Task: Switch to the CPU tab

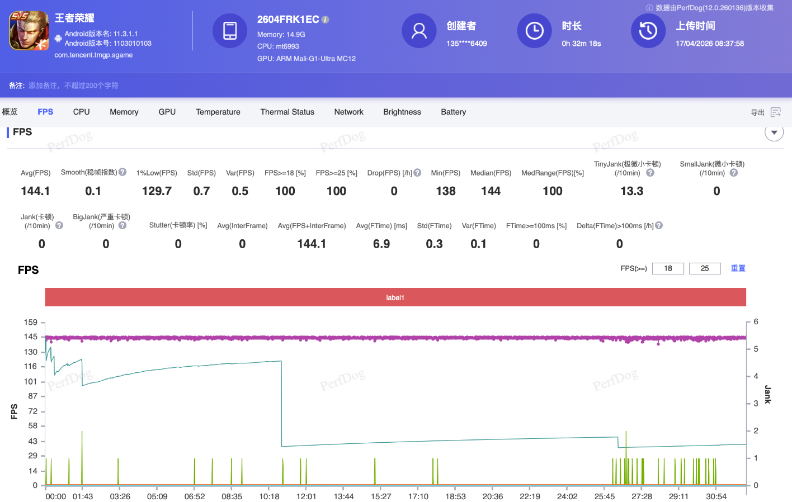Action: [x=81, y=112]
